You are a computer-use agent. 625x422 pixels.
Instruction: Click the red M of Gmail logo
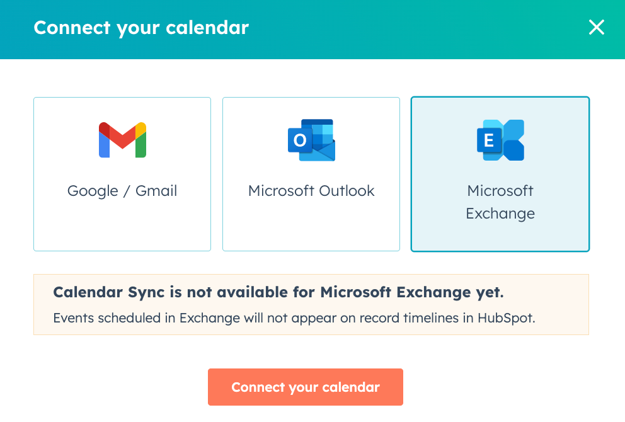pyautogui.click(x=122, y=135)
